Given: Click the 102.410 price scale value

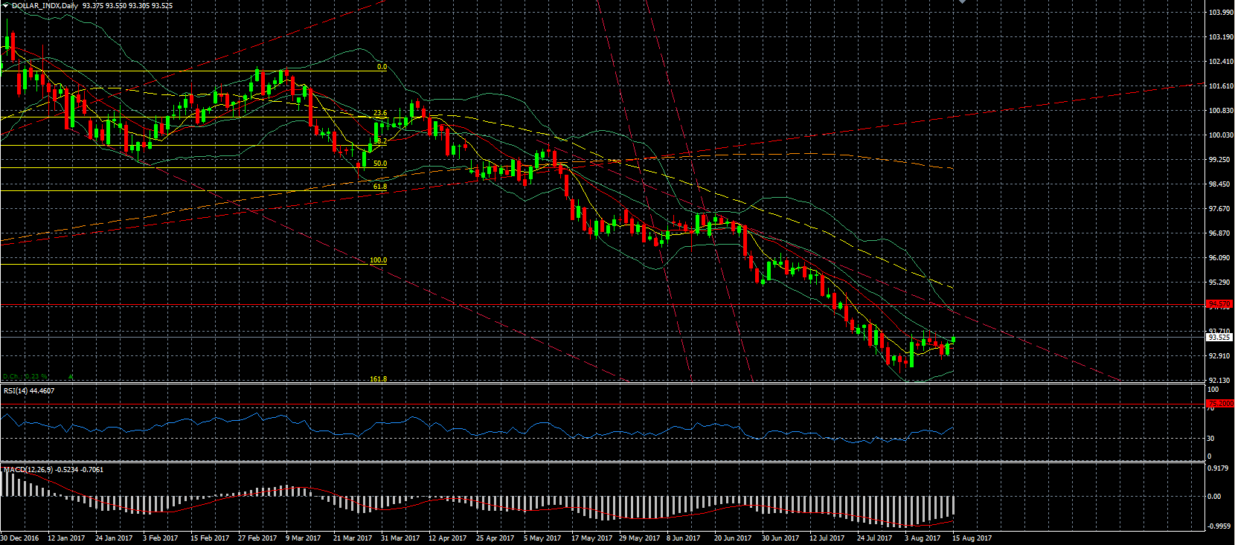Looking at the screenshot, I should tap(1221, 62).
